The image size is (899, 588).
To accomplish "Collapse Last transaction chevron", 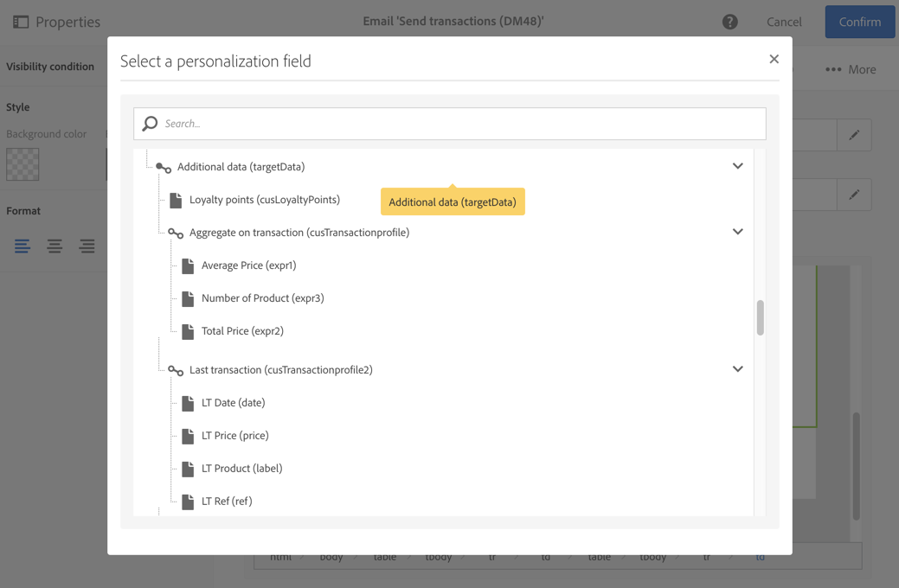I will [737, 369].
